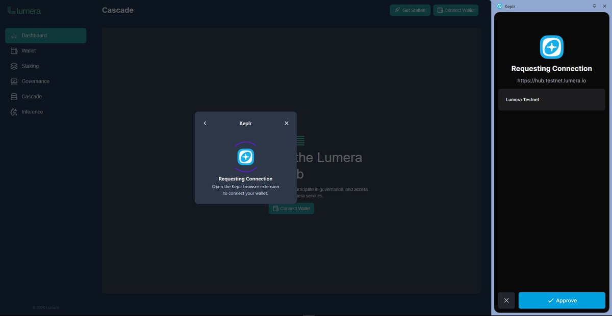Image resolution: width=612 pixels, height=316 pixels.
Task: Close the Keplr modal with the X
Action: (287, 123)
